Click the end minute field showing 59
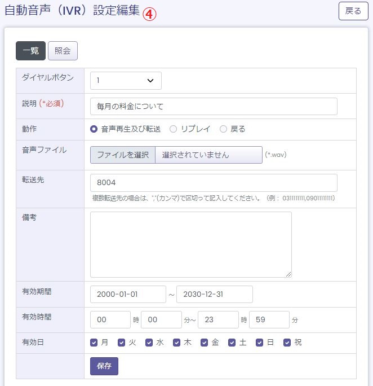This screenshot has height=386, width=373. tap(269, 320)
